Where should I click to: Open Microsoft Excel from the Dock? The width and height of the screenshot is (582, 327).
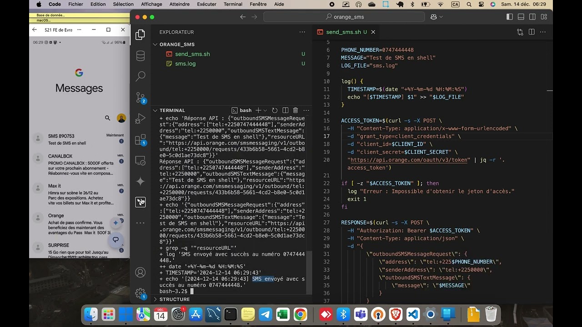[x=282, y=314]
